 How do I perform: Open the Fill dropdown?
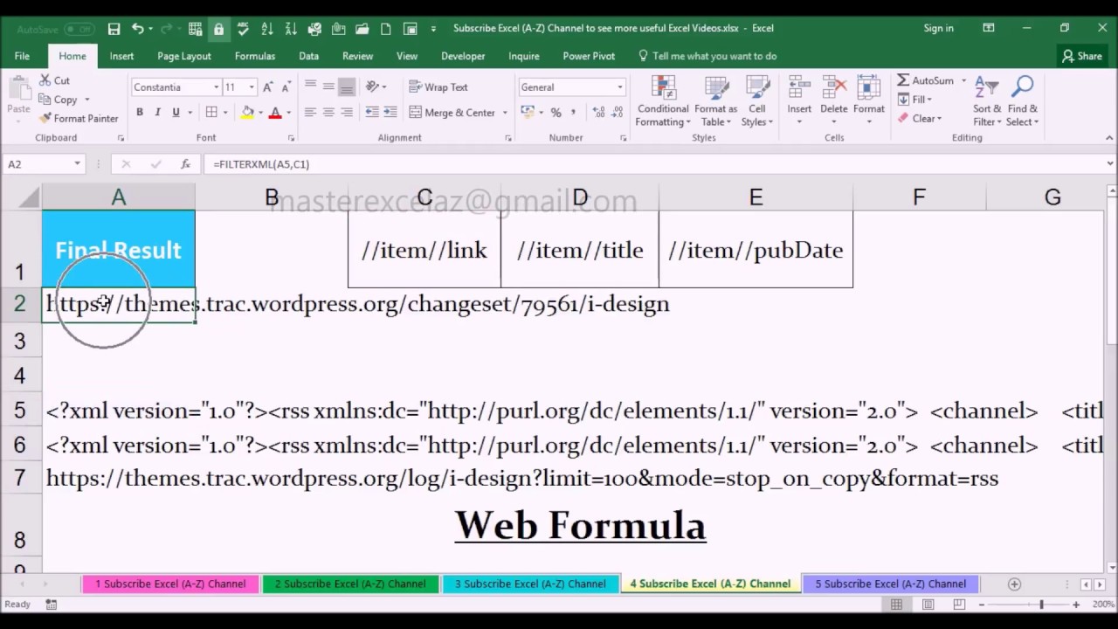[x=915, y=100]
